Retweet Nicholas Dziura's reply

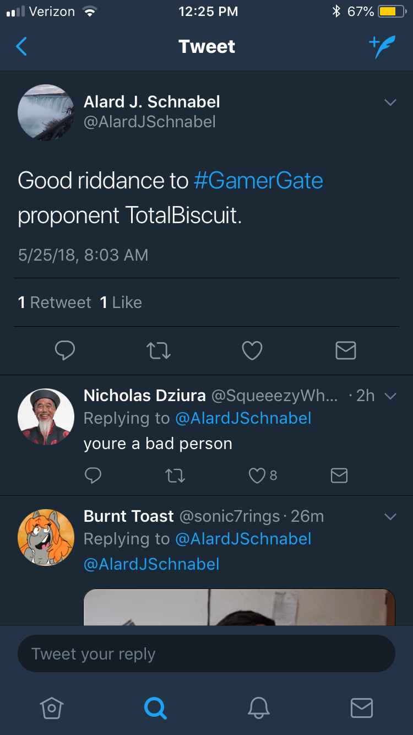point(175,475)
